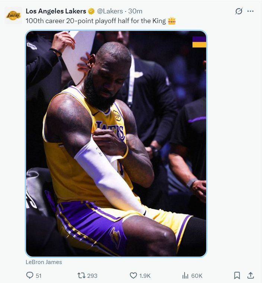This screenshot has width=262, height=283.
Task: Click the Lakers profile avatar
Action: 13,16
